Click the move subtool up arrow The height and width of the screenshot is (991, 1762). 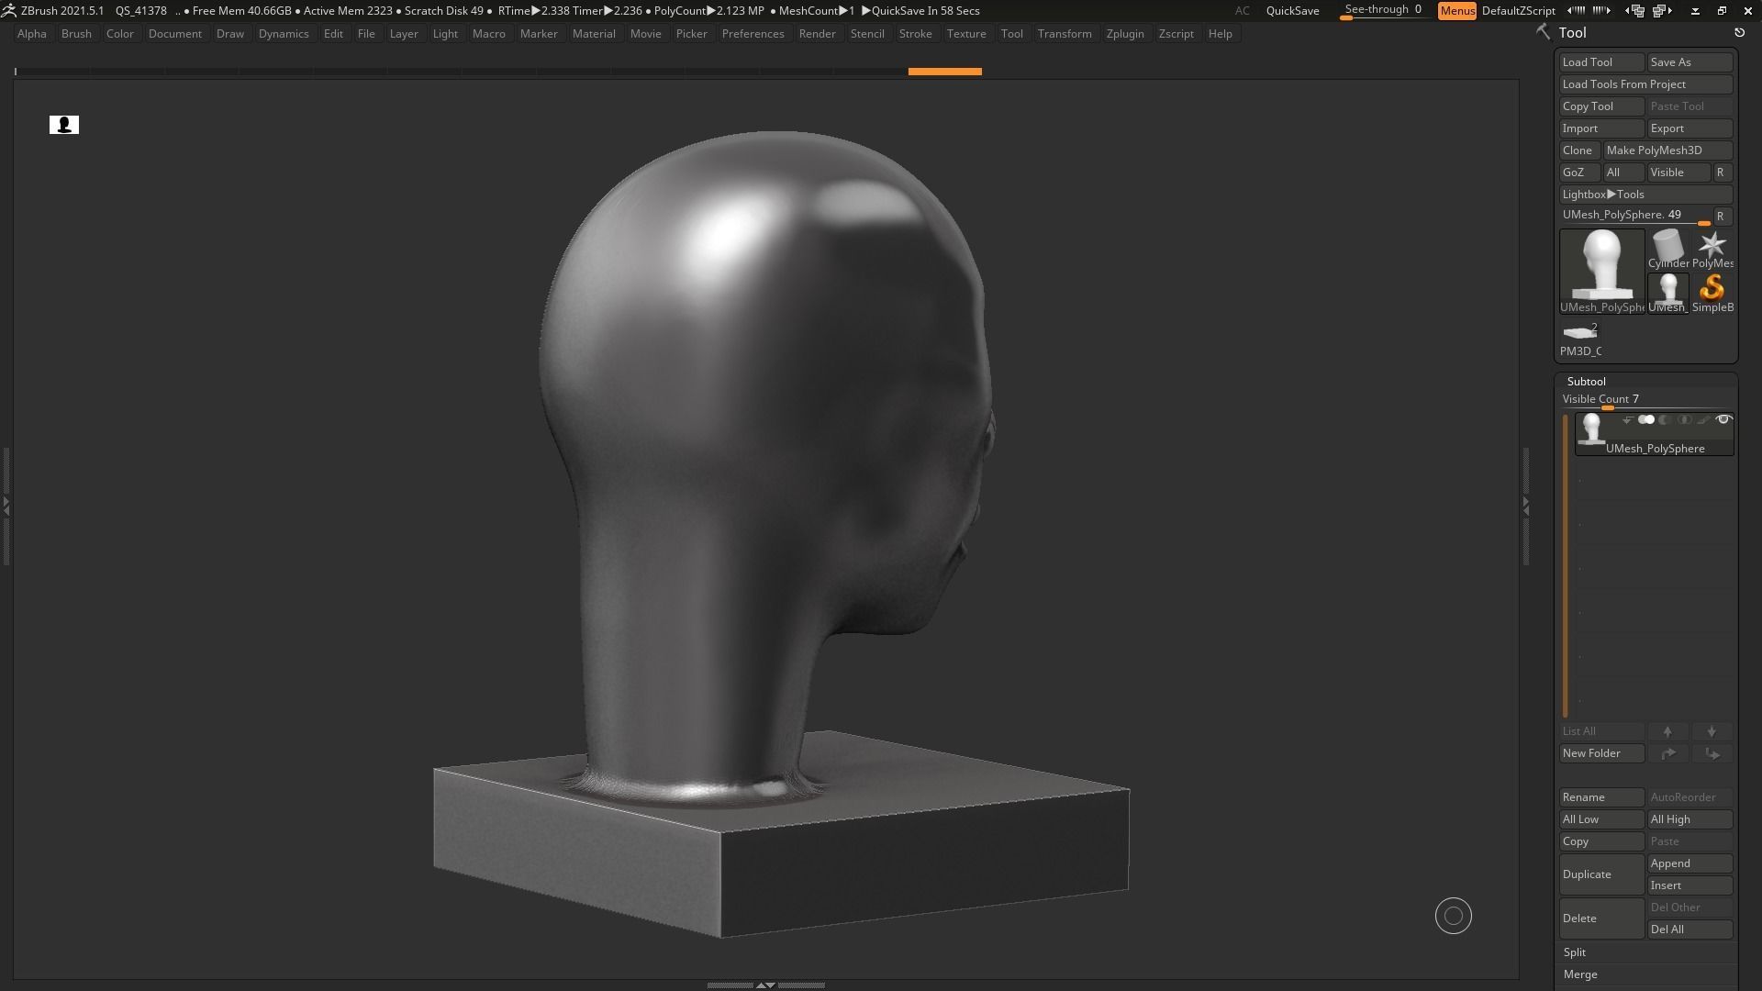(1667, 731)
